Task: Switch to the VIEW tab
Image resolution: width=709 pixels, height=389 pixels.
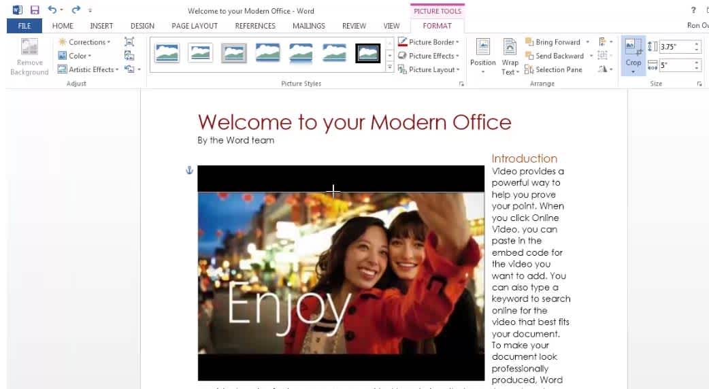Action: pyautogui.click(x=391, y=26)
